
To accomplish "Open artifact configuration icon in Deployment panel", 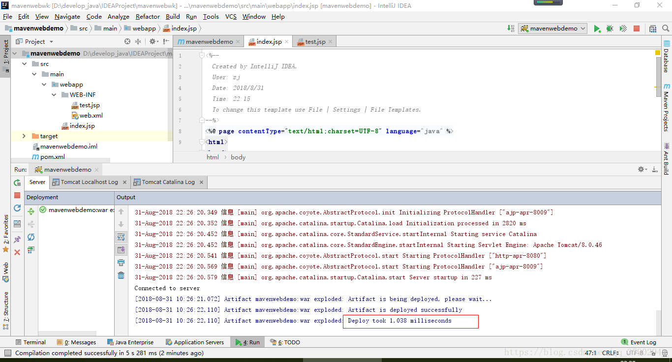I will (31, 250).
